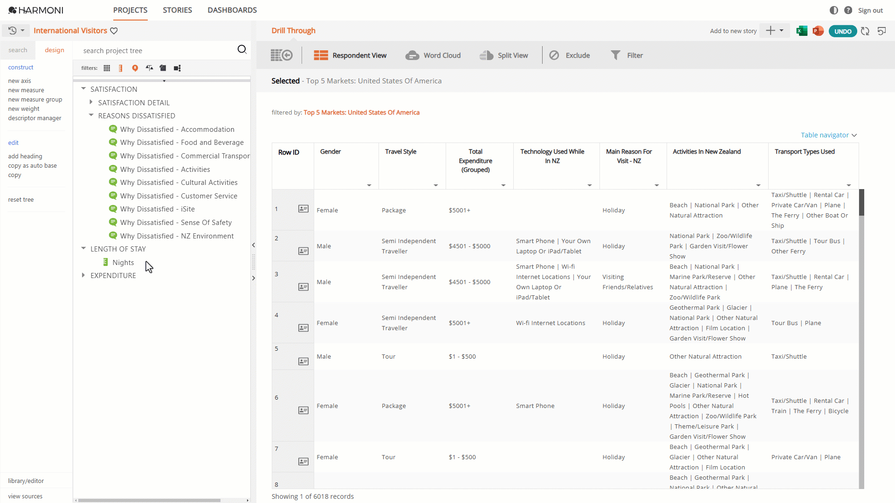Viewport: 895px width, 503px height.
Task: Switch to the search tab
Action: point(18,50)
